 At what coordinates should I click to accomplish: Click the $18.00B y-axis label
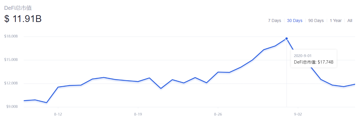11,36
